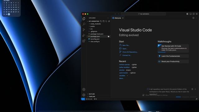Open notification settings gear icon
Image resolution: width=199 pixels, height=112 pixels.
coord(192,89)
